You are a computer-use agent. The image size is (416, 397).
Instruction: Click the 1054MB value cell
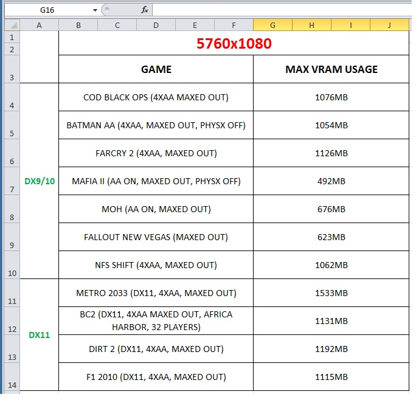click(x=331, y=125)
